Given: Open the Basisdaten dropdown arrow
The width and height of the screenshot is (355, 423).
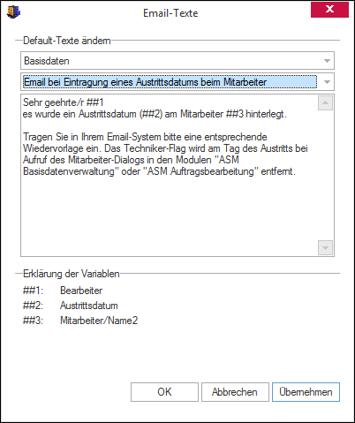Looking at the screenshot, I should [x=327, y=61].
